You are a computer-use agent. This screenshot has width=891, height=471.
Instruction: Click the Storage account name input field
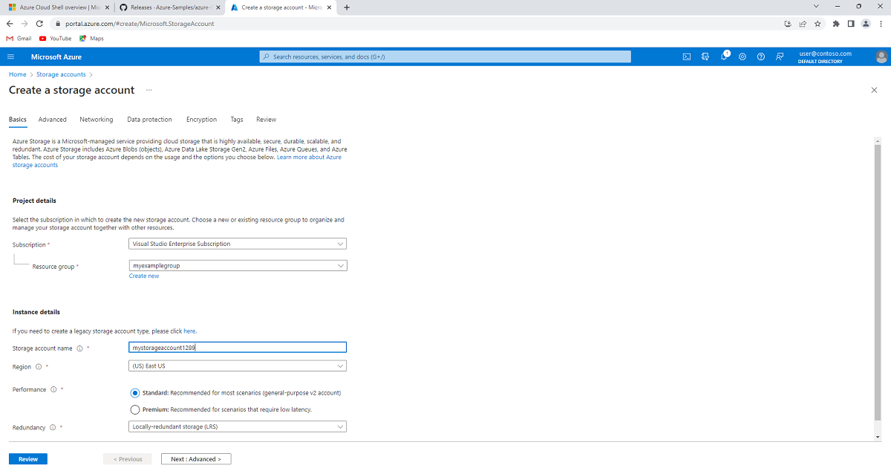[x=238, y=347]
